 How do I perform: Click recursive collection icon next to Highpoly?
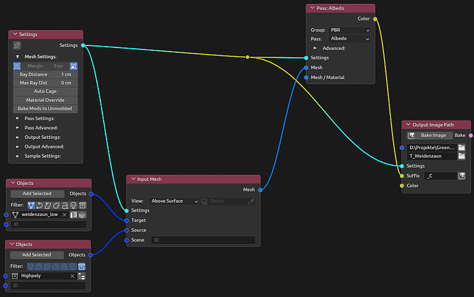click(x=82, y=276)
